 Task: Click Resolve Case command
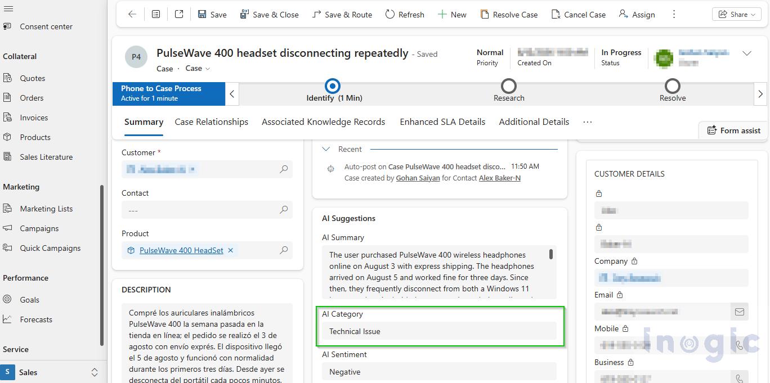[509, 15]
